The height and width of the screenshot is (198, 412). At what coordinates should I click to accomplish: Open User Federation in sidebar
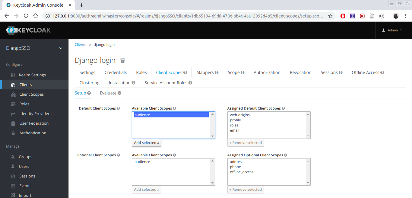coord(34,123)
